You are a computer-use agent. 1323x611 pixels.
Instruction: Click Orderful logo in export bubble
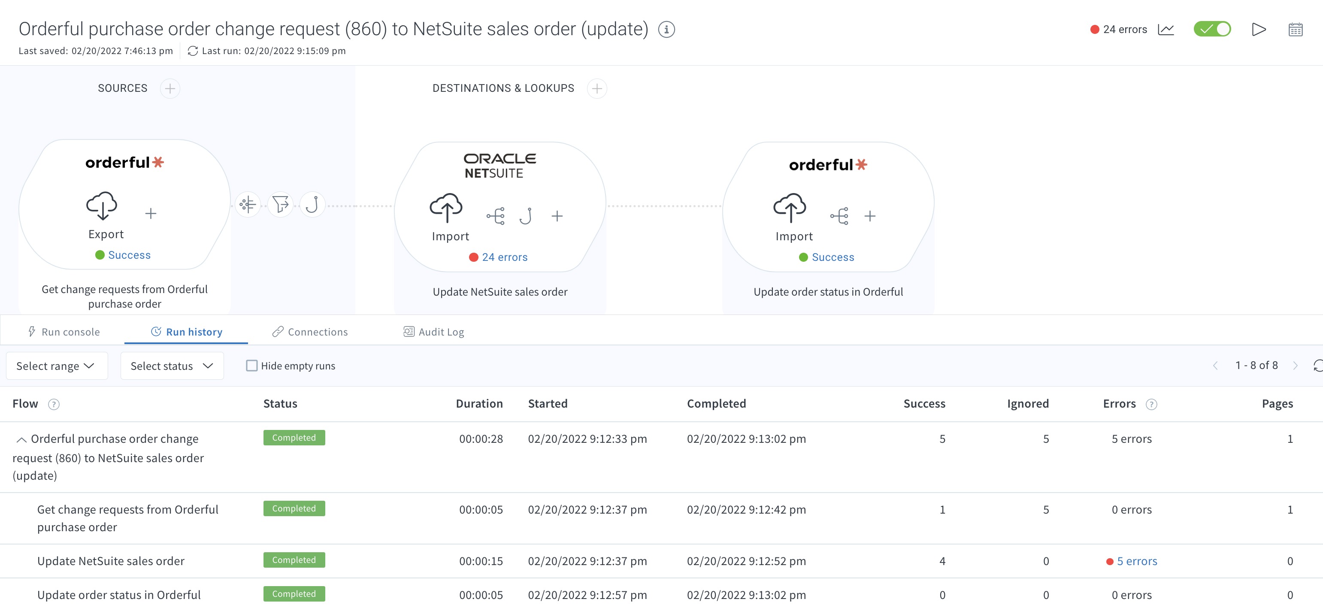click(x=124, y=162)
